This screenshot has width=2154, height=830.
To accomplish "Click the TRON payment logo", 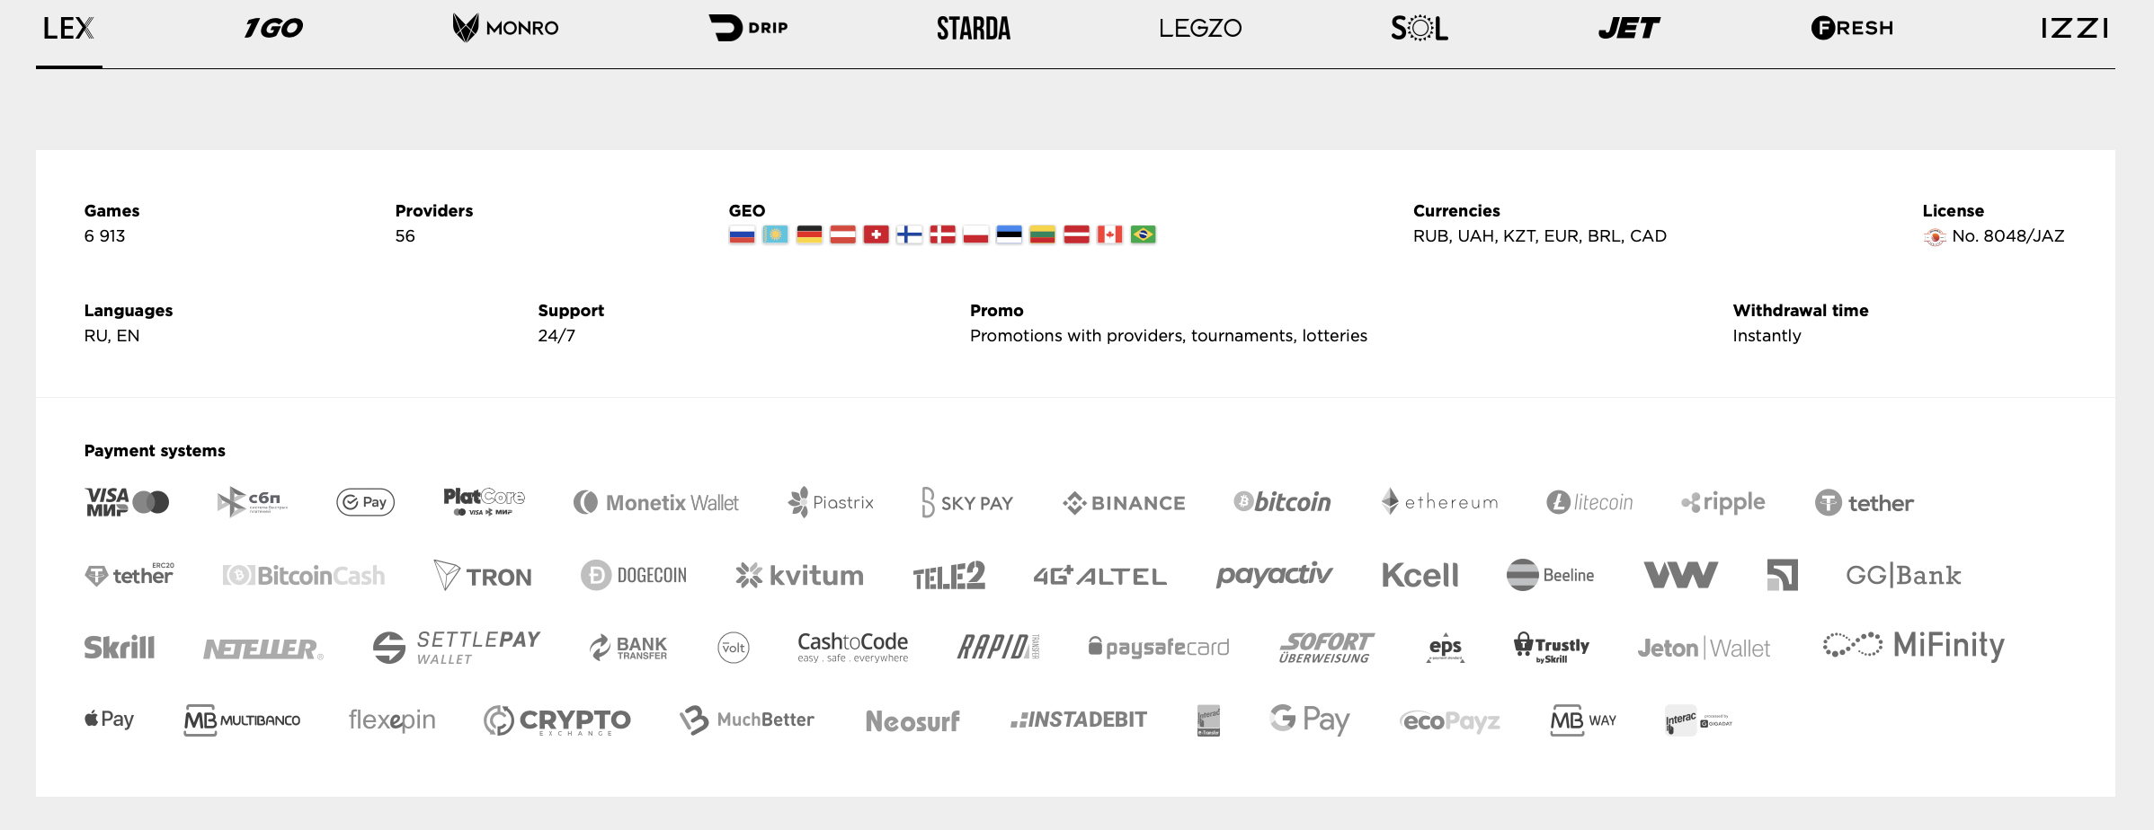I will 483,576.
